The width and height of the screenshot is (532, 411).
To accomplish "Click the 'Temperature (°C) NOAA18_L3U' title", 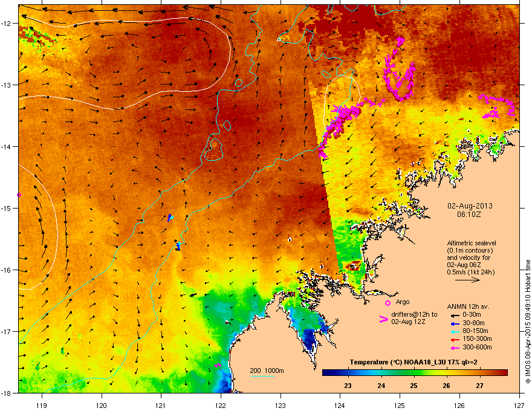I will [x=399, y=363].
